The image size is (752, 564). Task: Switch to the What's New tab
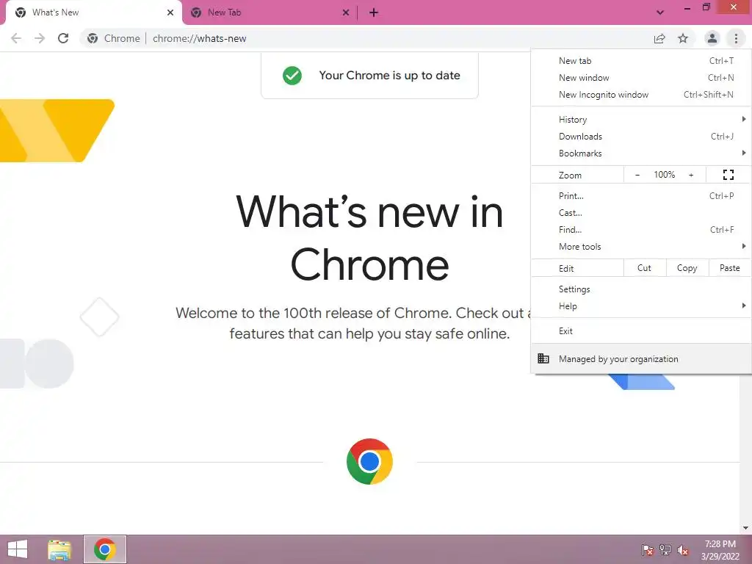(x=93, y=13)
